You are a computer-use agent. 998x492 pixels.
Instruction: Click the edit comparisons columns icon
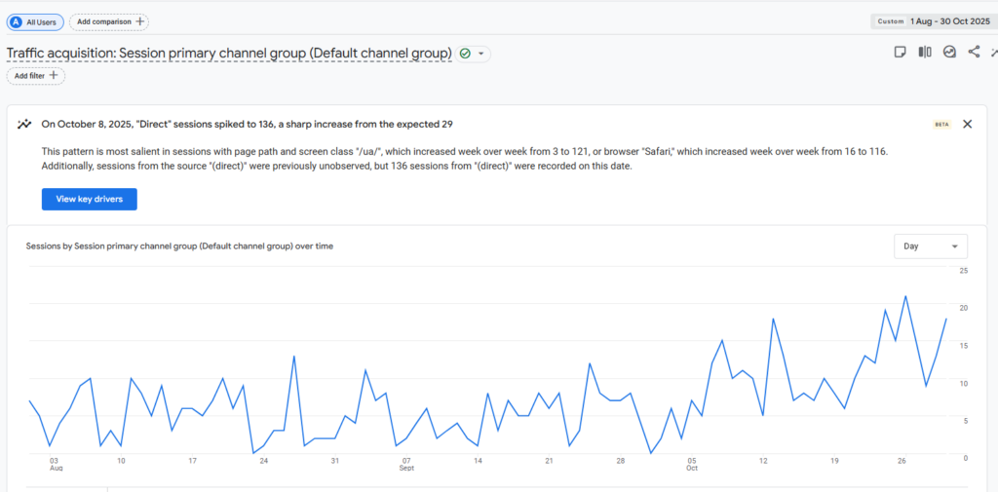click(x=925, y=53)
